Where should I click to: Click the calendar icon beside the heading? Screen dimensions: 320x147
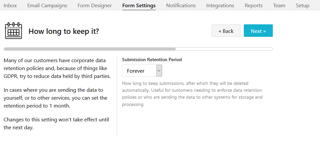pos(14,31)
